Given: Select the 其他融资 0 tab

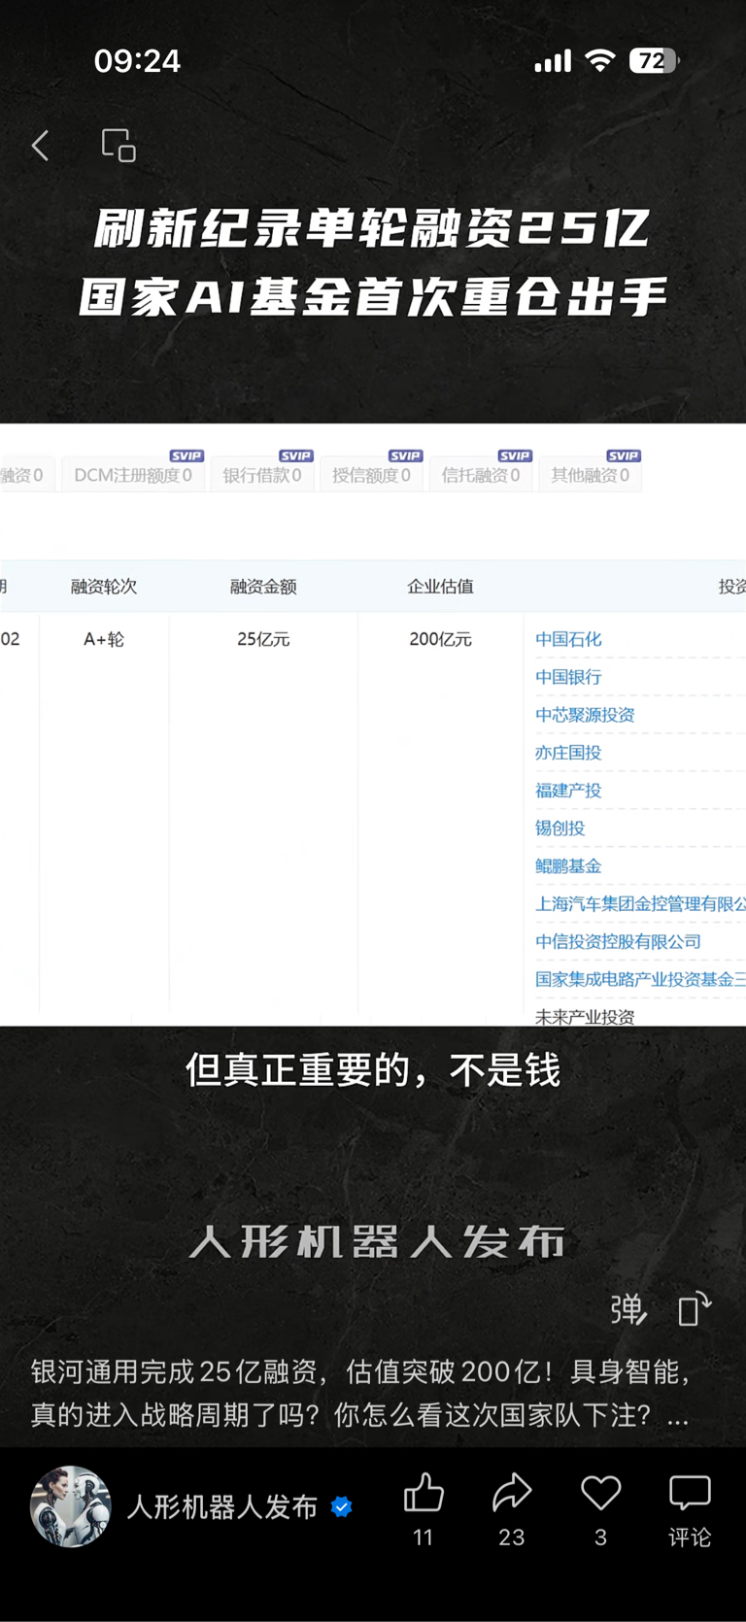Looking at the screenshot, I should point(591,475).
